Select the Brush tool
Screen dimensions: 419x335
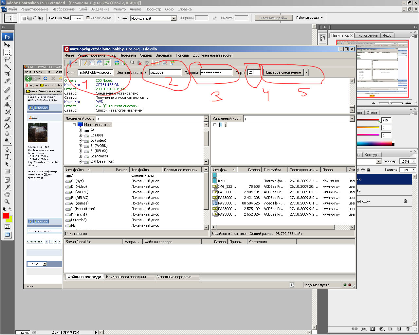[7, 97]
